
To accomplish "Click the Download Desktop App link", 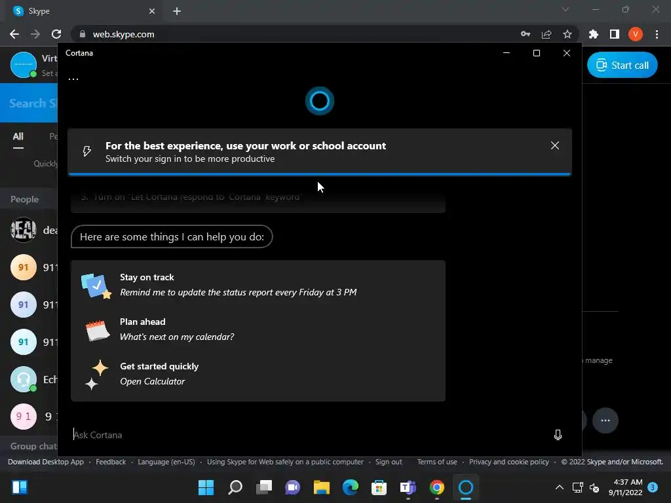I will tap(46, 462).
